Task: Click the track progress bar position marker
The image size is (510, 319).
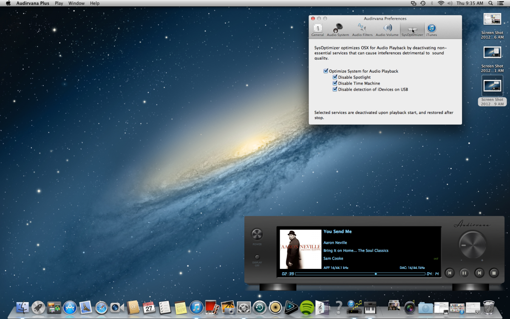Action: (375, 274)
